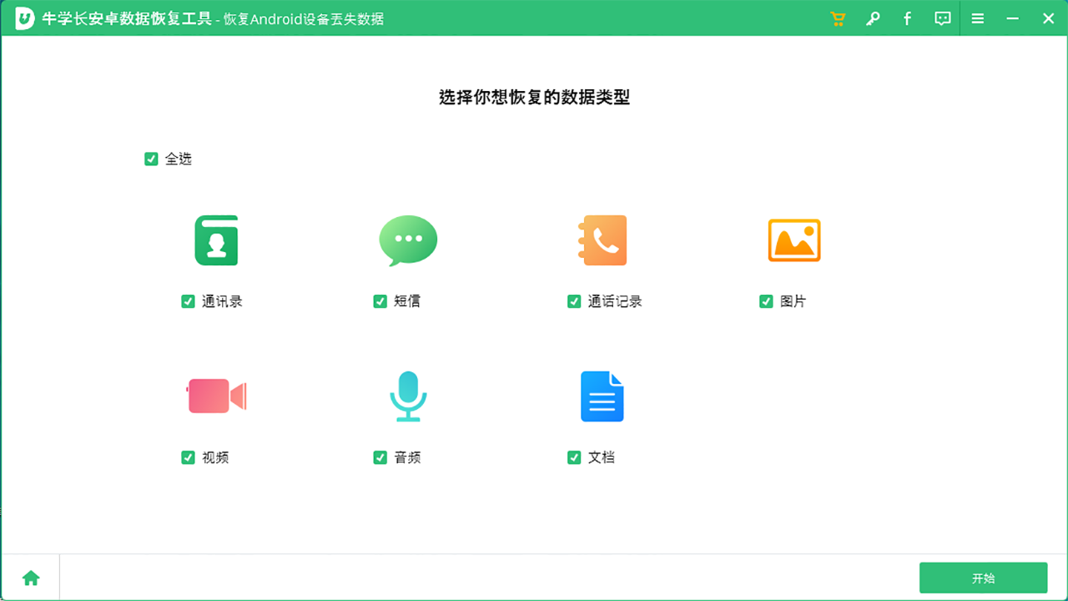Open the hamburger menu in title bar
Viewport: 1068px width, 601px height.
(977, 18)
